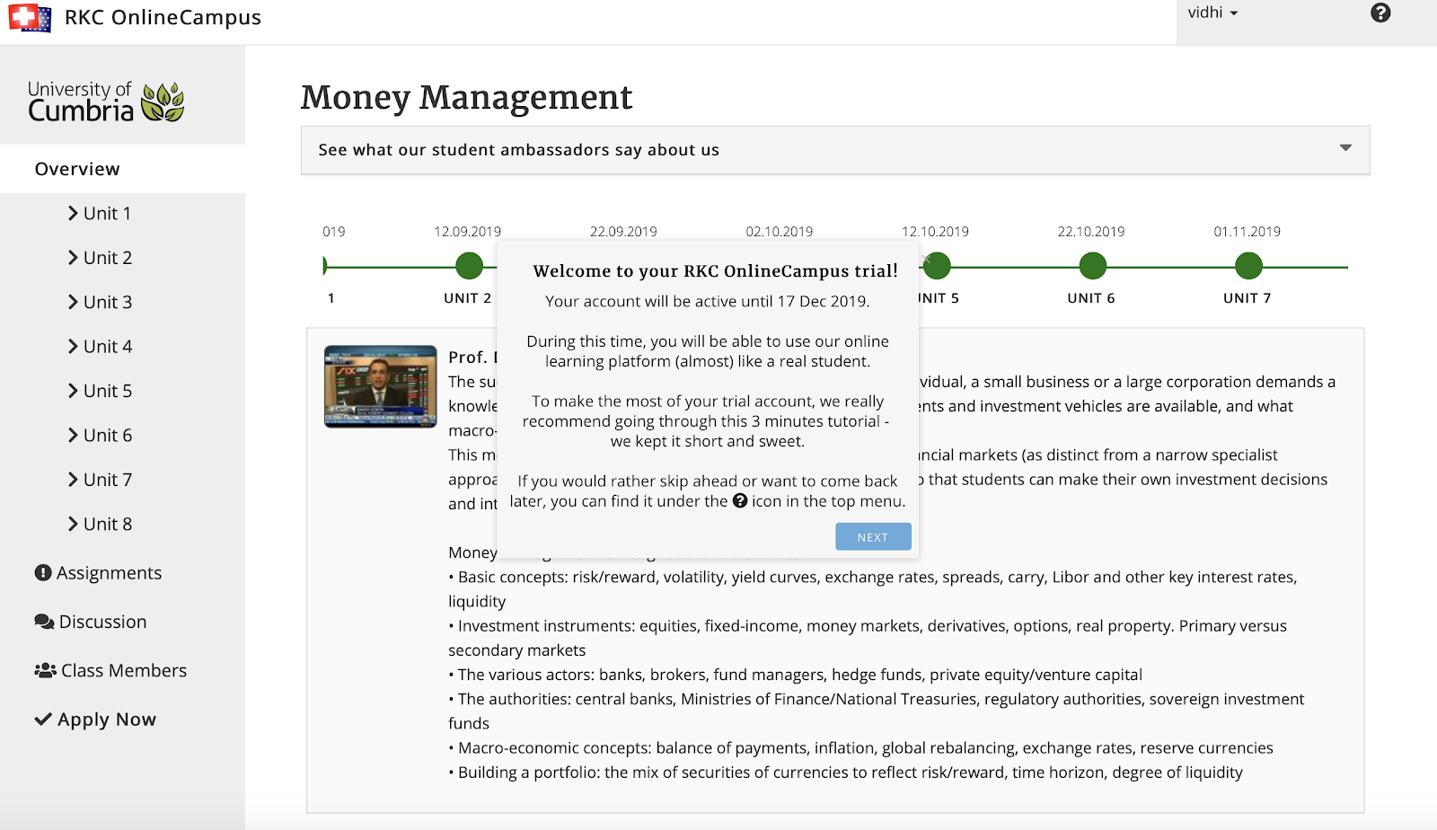
Task: Click the date 12.10.2019 on the timeline
Action: (936, 232)
